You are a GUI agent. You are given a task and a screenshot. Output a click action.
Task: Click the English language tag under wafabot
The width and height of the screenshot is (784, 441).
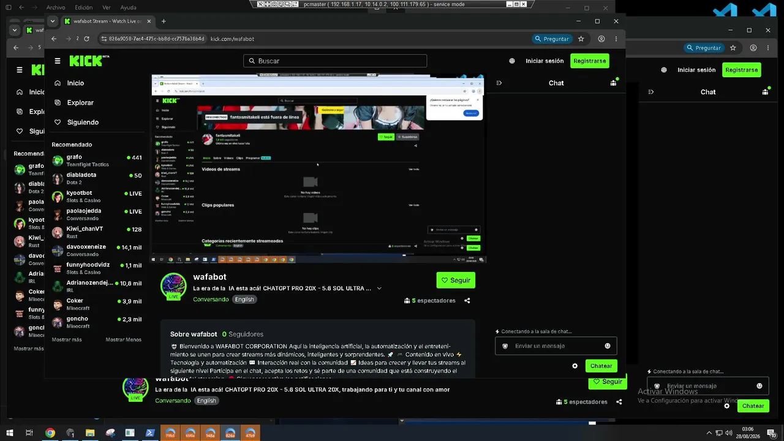[244, 300]
